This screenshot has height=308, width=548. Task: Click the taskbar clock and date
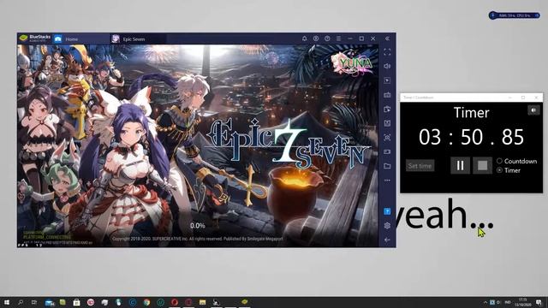point(522,302)
